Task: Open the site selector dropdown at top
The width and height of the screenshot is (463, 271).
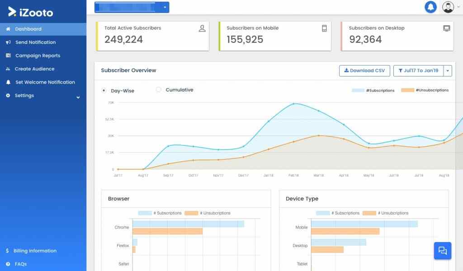Action: (x=165, y=7)
